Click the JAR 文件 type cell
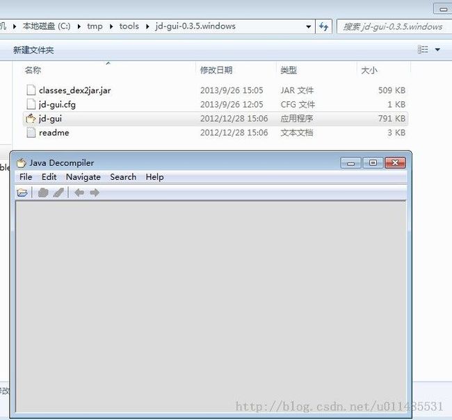 [x=297, y=90]
